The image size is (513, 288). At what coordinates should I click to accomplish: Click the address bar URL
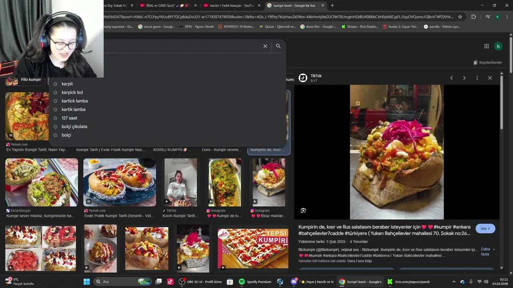pyautogui.click(x=279, y=17)
